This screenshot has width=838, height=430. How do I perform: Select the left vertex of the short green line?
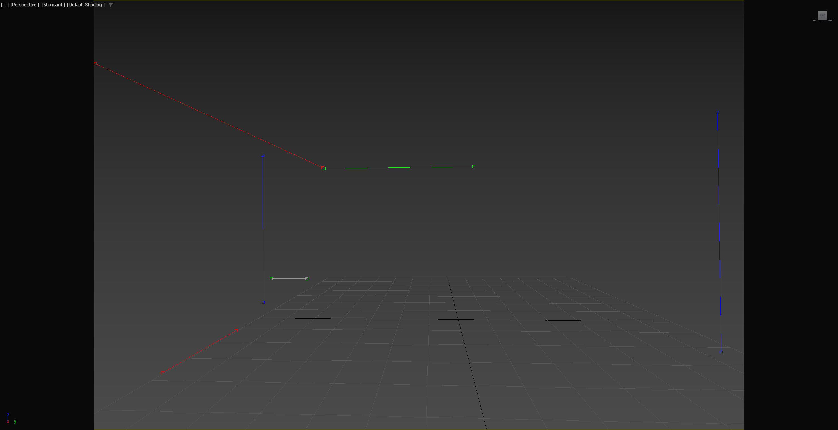point(271,278)
